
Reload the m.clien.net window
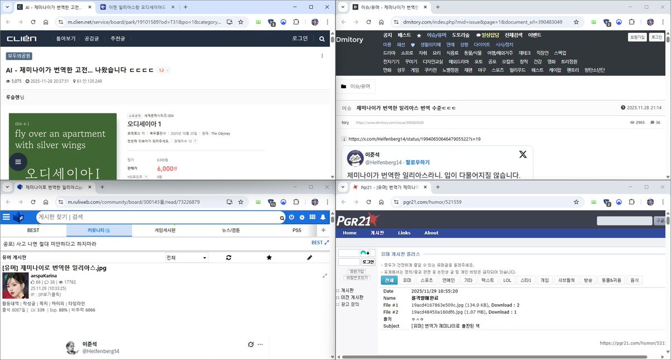click(x=33, y=22)
